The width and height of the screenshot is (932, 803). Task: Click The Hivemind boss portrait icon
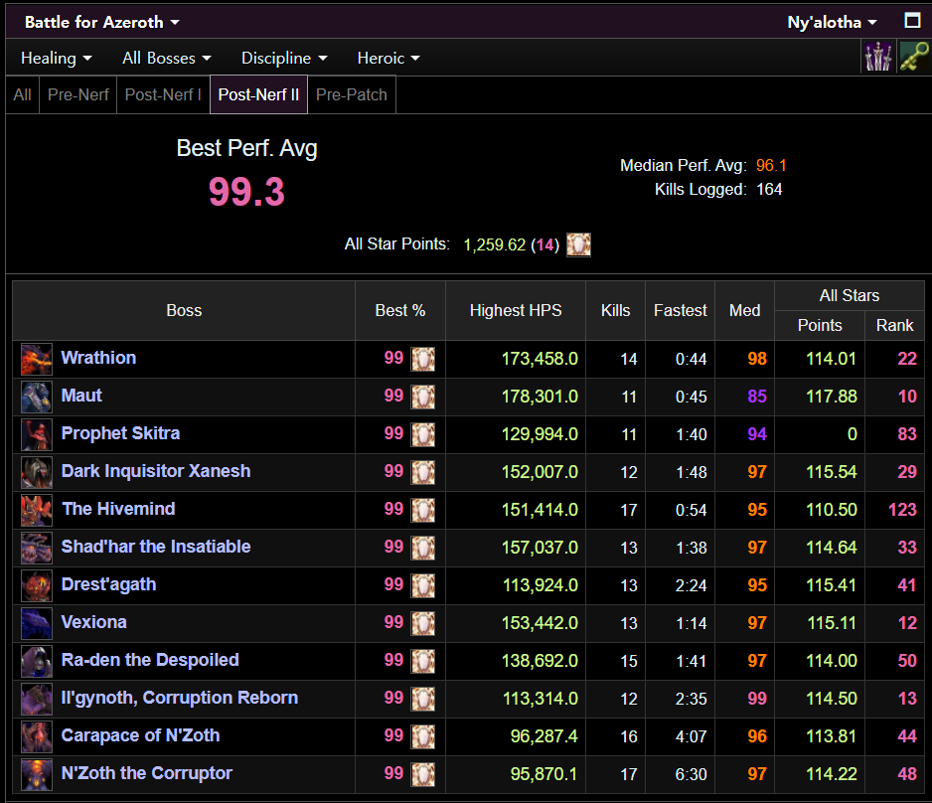coord(36,510)
